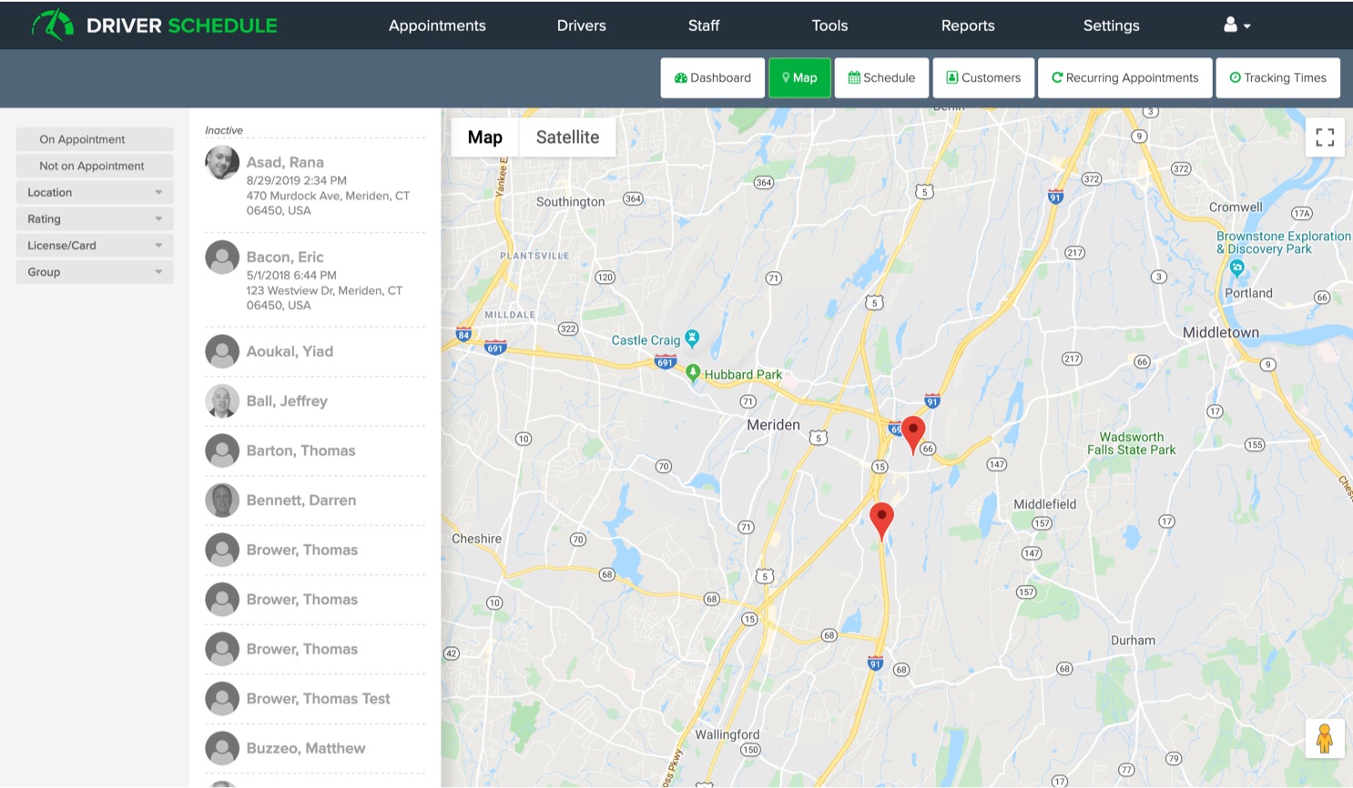Open the Group filter dropdown
Screen dimensions: 1353x788
coord(95,272)
